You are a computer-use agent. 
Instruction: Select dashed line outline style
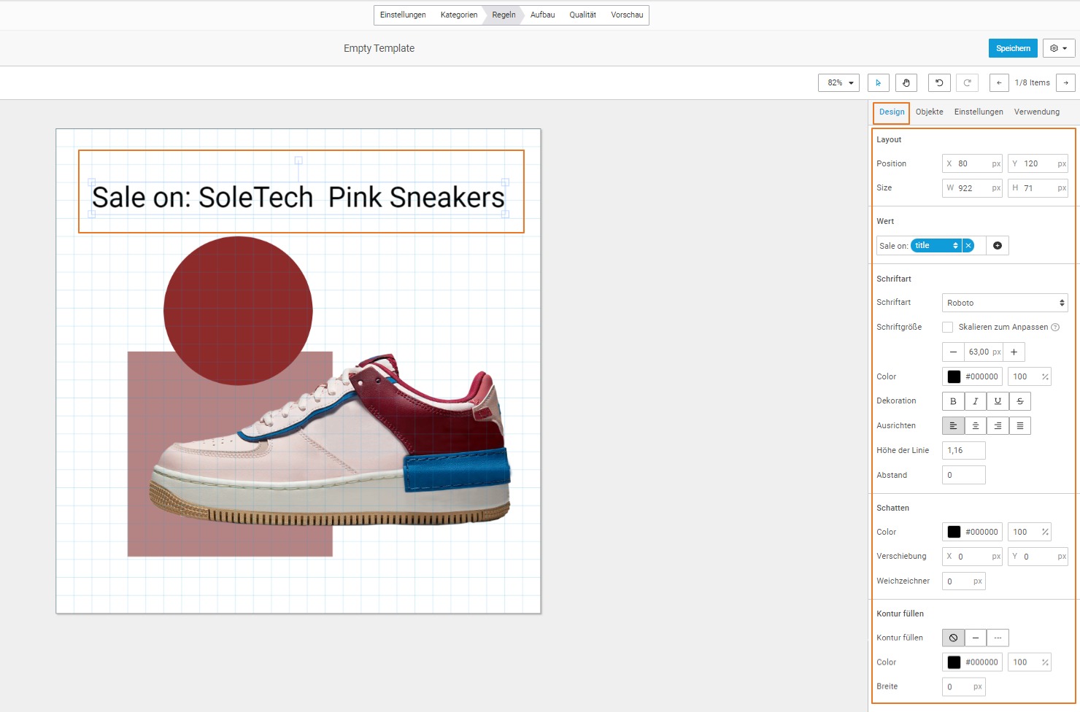pyautogui.click(x=998, y=638)
